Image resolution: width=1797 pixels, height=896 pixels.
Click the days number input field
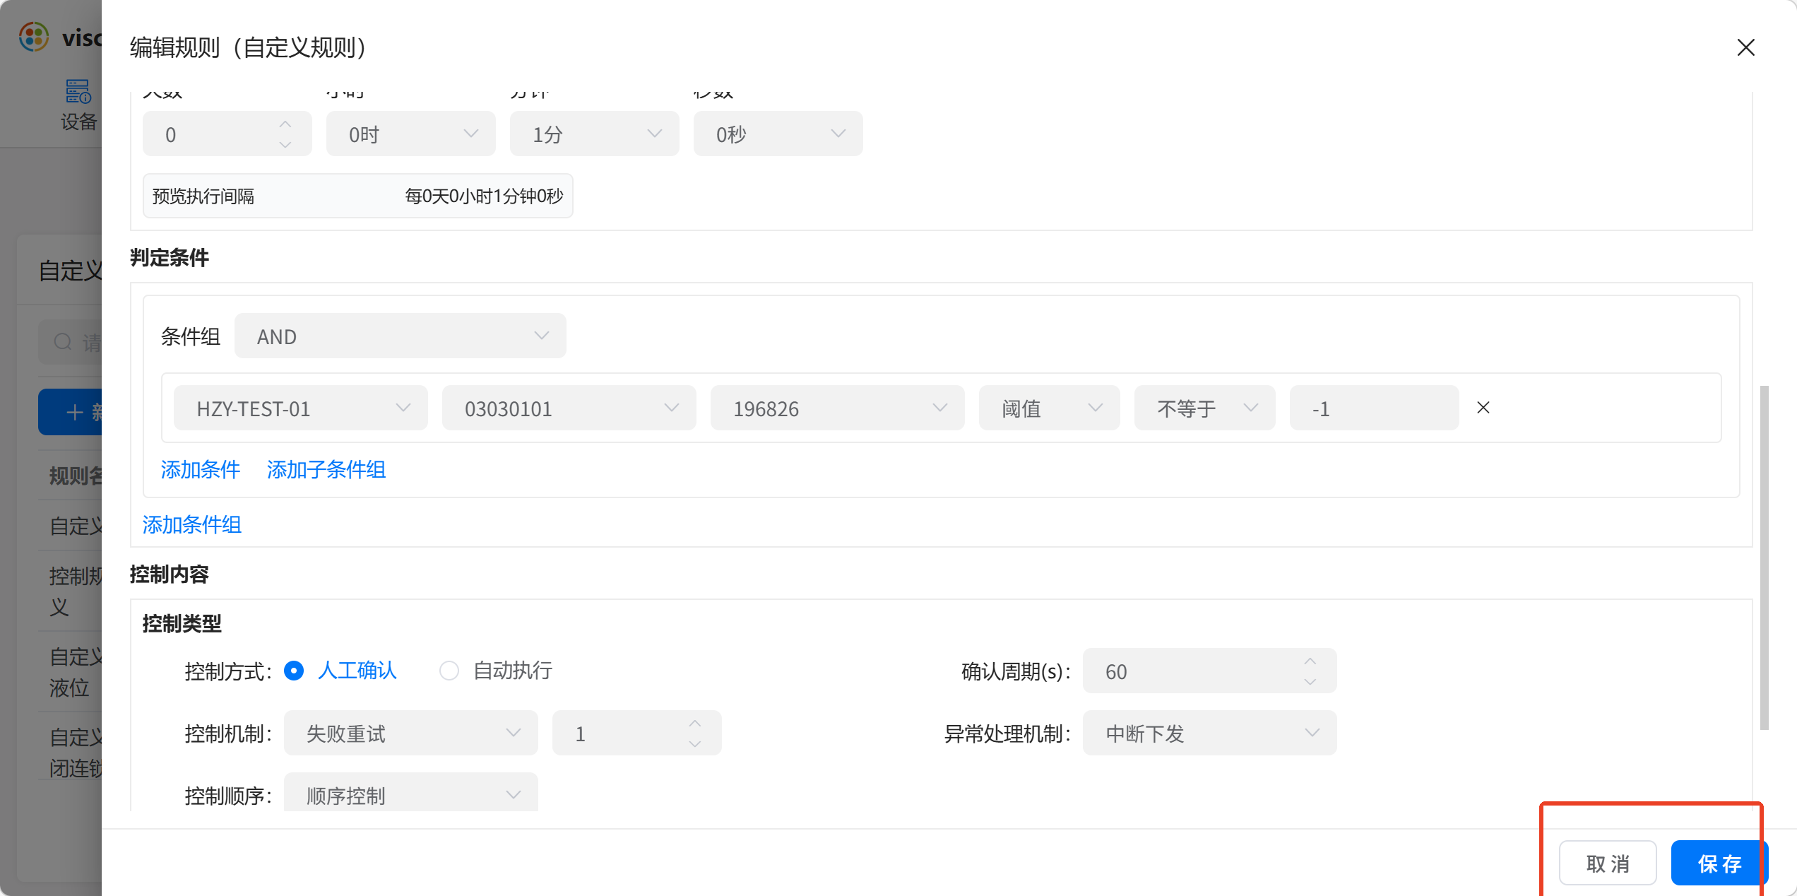tap(227, 134)
